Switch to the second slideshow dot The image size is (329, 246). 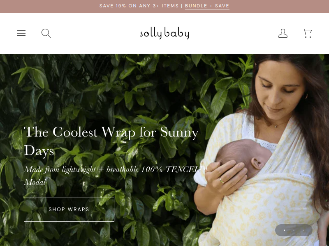(x=294, y=230)
